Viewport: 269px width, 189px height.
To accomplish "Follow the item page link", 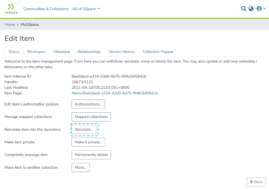I will 115,93.
